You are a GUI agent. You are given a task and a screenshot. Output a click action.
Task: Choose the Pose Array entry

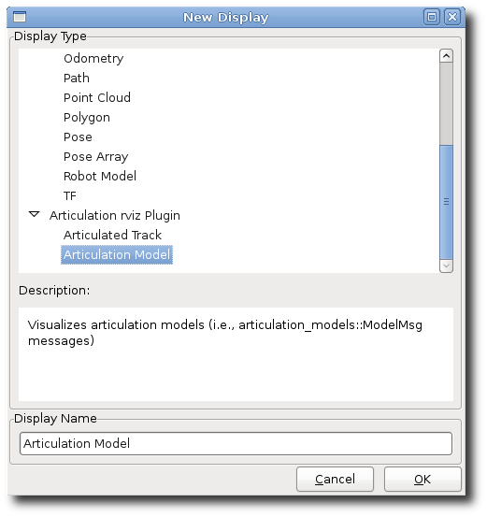[95, 157]
